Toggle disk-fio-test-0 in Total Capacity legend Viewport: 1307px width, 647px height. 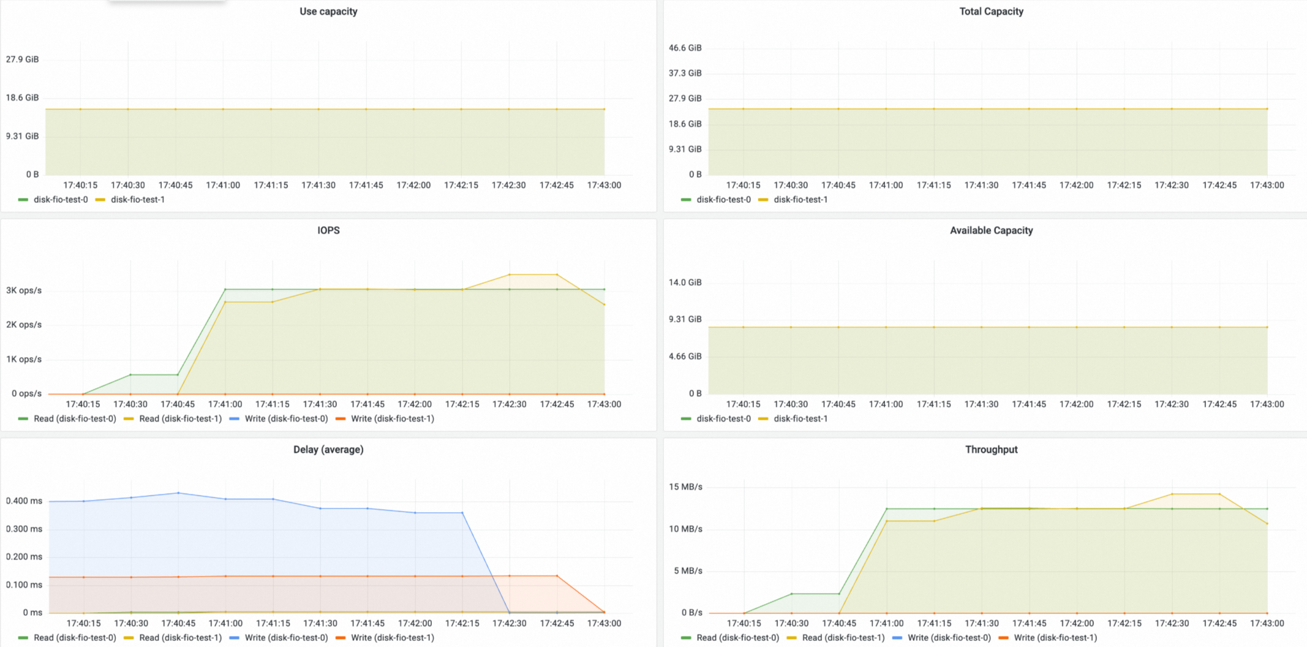tap(723, 200)
